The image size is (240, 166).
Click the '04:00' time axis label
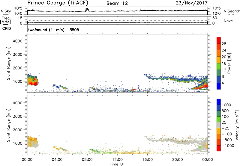coord(57,160)
